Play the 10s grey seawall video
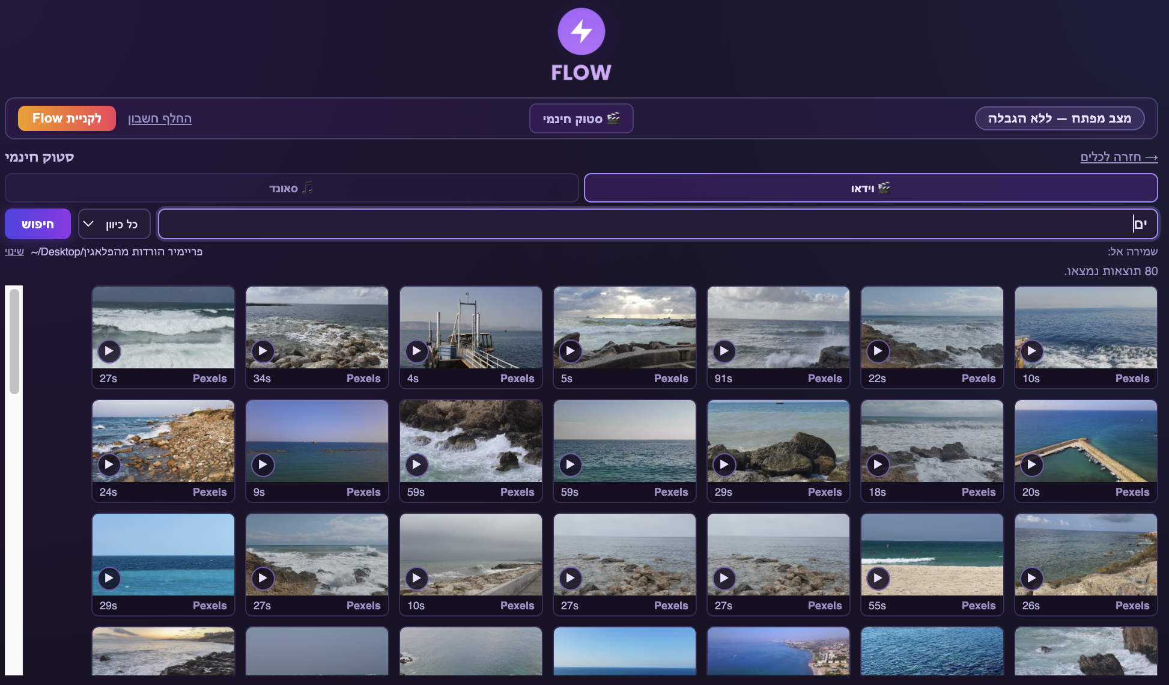This screenshot has height=685, width=1169. pos(416,578)
